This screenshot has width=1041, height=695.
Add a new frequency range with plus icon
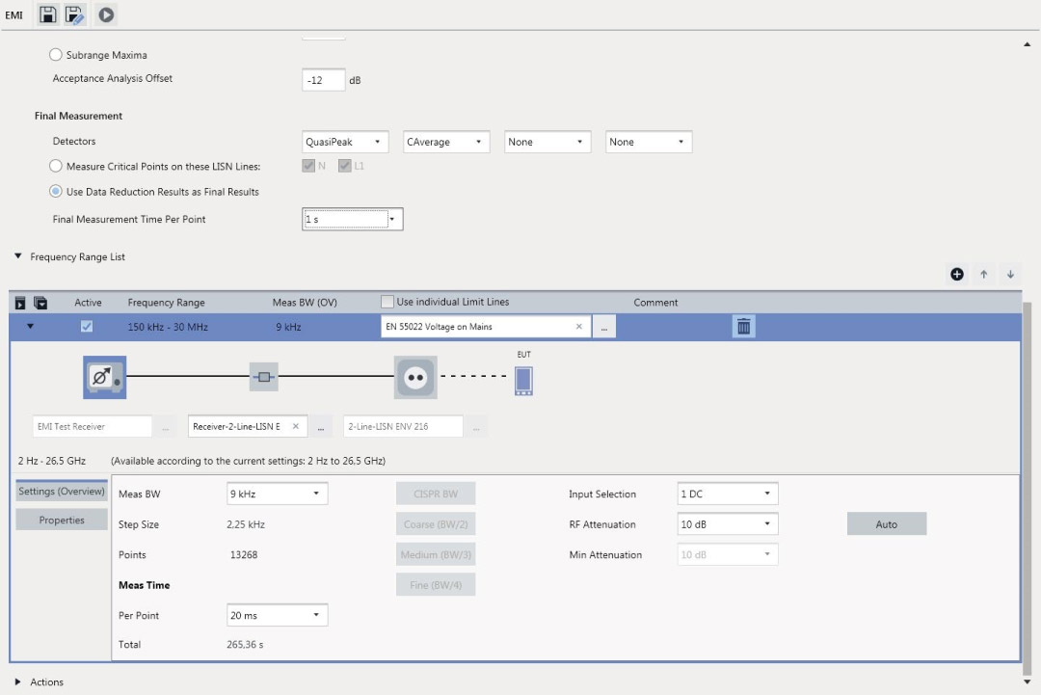(x=957, y=275)
